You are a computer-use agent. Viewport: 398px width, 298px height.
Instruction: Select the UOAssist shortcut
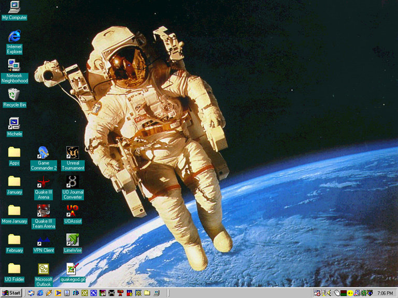coord(73,214)
